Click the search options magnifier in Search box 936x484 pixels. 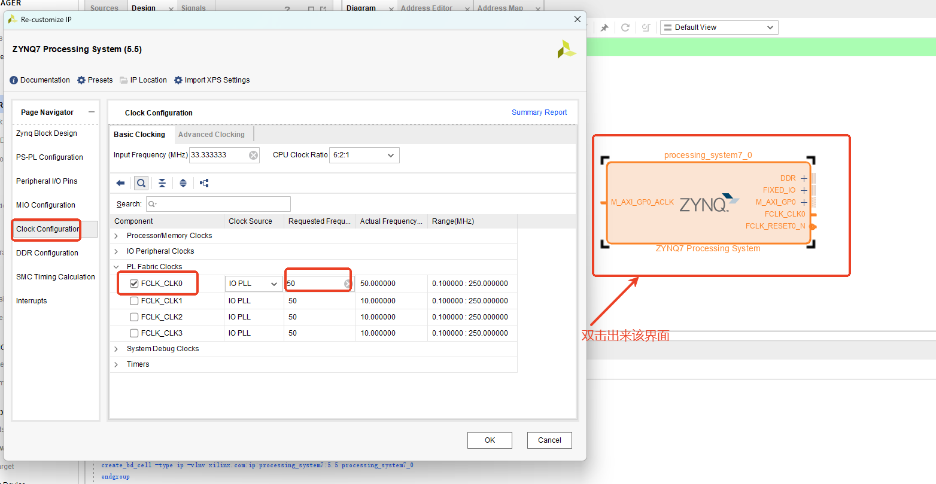152,204
